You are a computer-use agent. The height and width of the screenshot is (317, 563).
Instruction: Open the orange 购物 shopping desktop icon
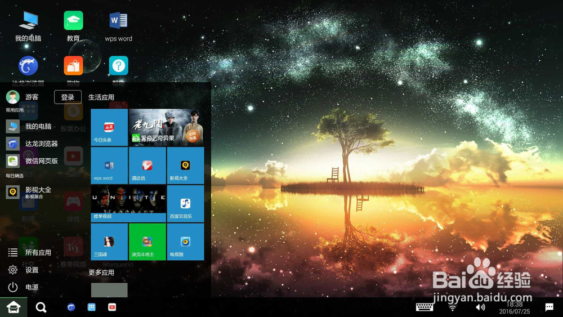(x=73, y=70)
